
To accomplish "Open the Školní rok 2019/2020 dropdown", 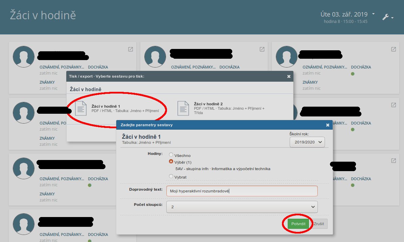I will click(307, 142).
